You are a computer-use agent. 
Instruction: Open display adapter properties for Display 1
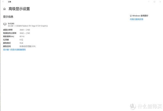pyautogui.click(x=14, y=50)
